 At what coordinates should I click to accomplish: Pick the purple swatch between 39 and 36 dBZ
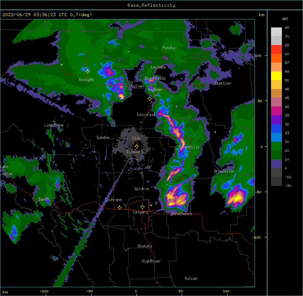click(276, 120)
